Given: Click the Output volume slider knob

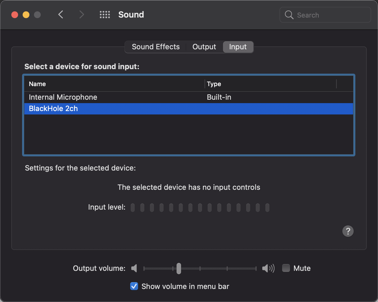Looking at the screenshot, I should (x=179, y=268).
